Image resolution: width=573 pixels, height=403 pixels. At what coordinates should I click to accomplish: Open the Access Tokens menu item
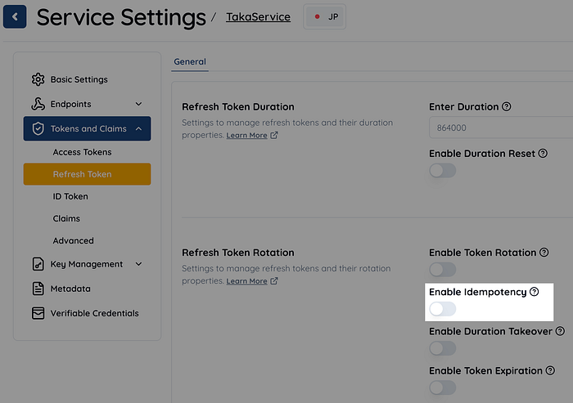82,152
